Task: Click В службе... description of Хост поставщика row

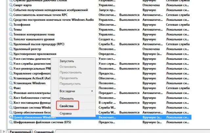Action: pyautogui.click(x=107, y=103)
